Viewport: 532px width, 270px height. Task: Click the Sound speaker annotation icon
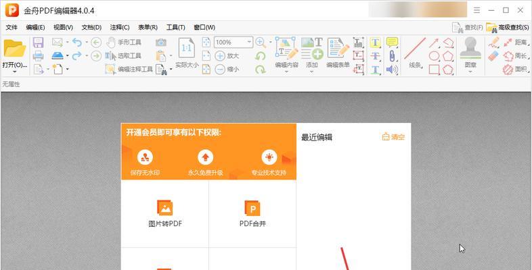point(392,70)
